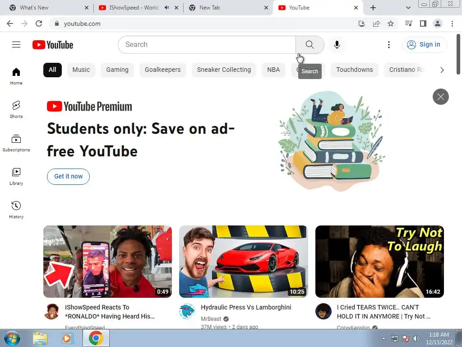Open Windows Media Player from the taskbar
Viewport: 462px width, 347px height.
[67, 338]
